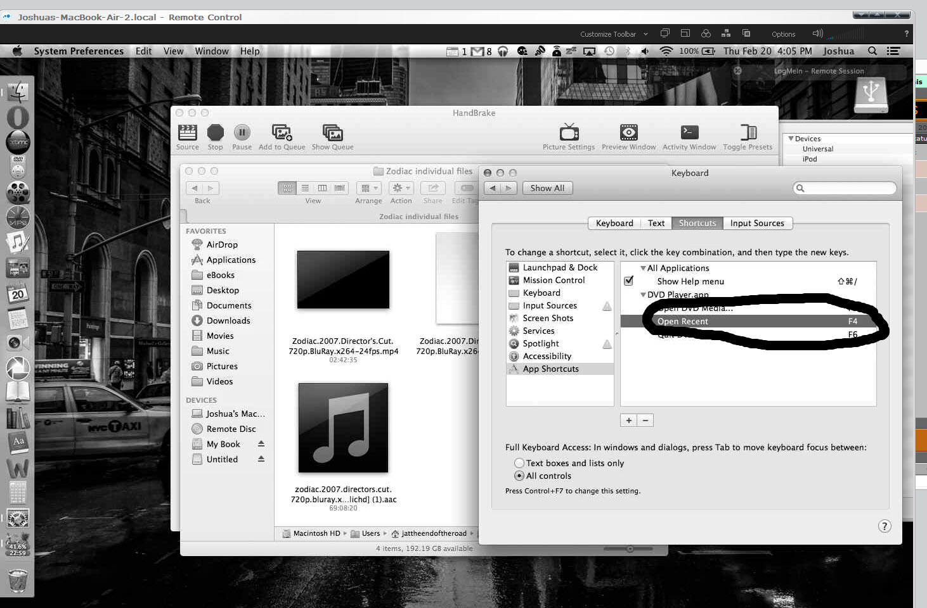Navigate forward in System Preferences

coord(508,188)
